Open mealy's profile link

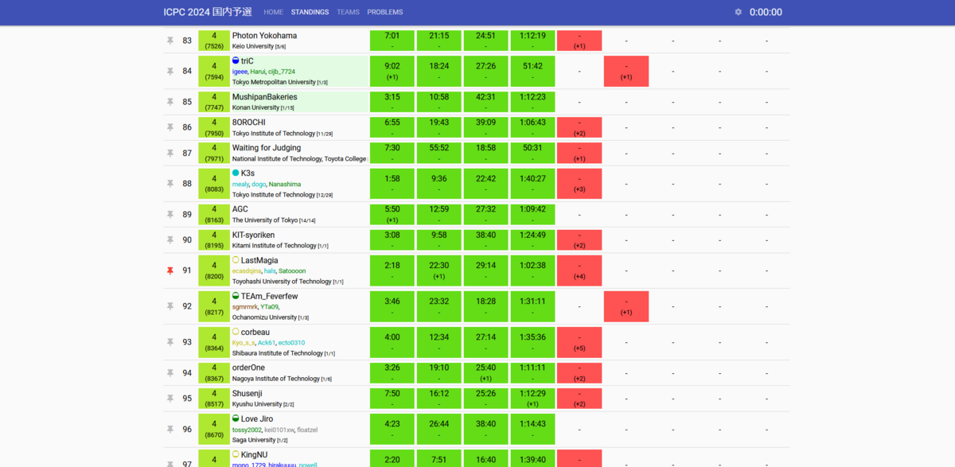240,184
